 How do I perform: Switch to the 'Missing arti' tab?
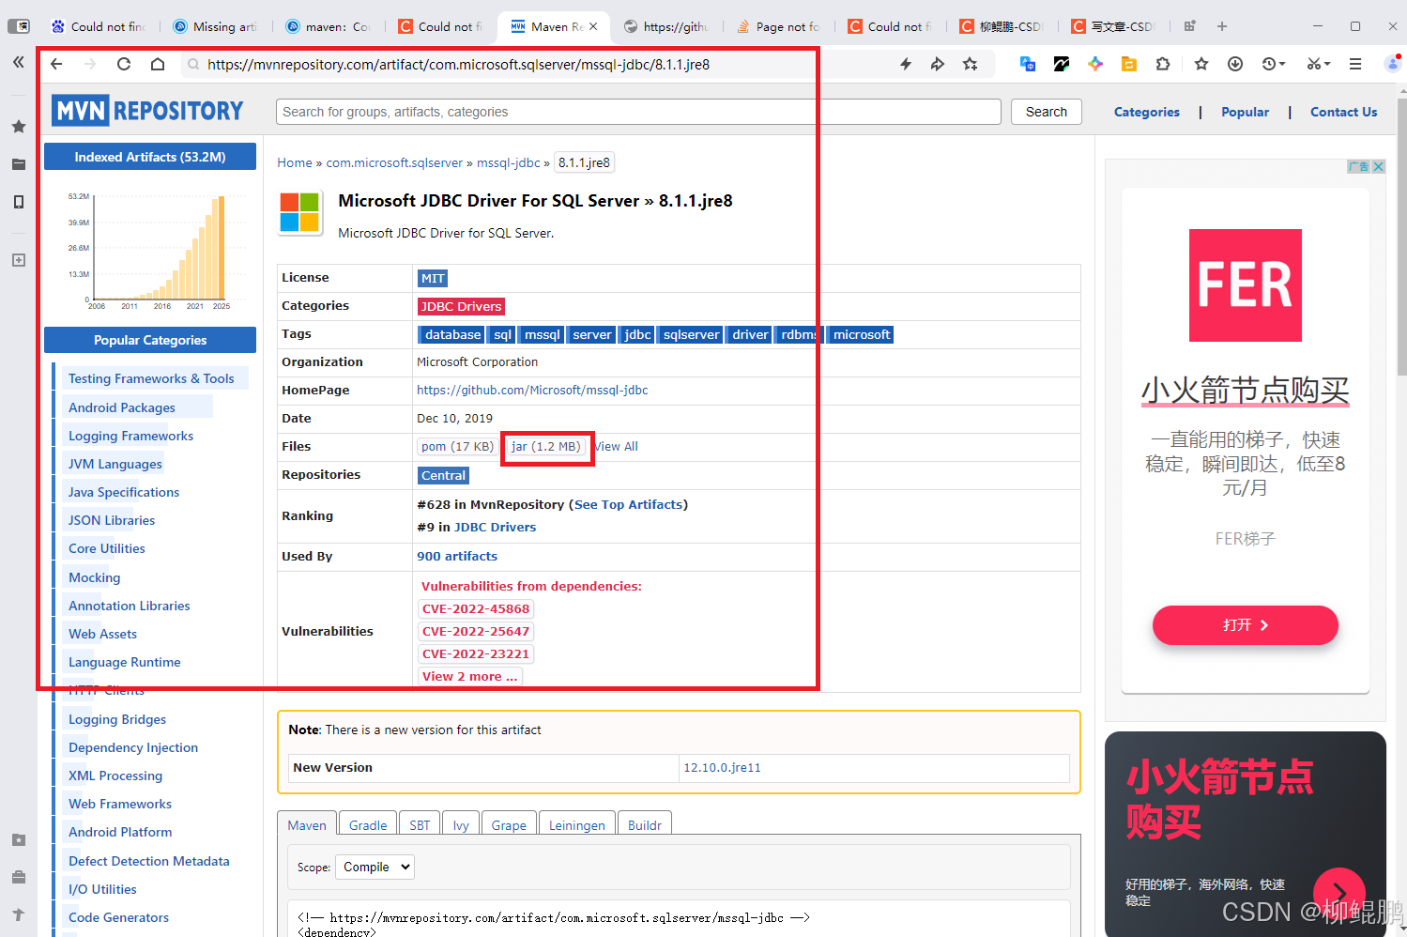pos(215,26)
